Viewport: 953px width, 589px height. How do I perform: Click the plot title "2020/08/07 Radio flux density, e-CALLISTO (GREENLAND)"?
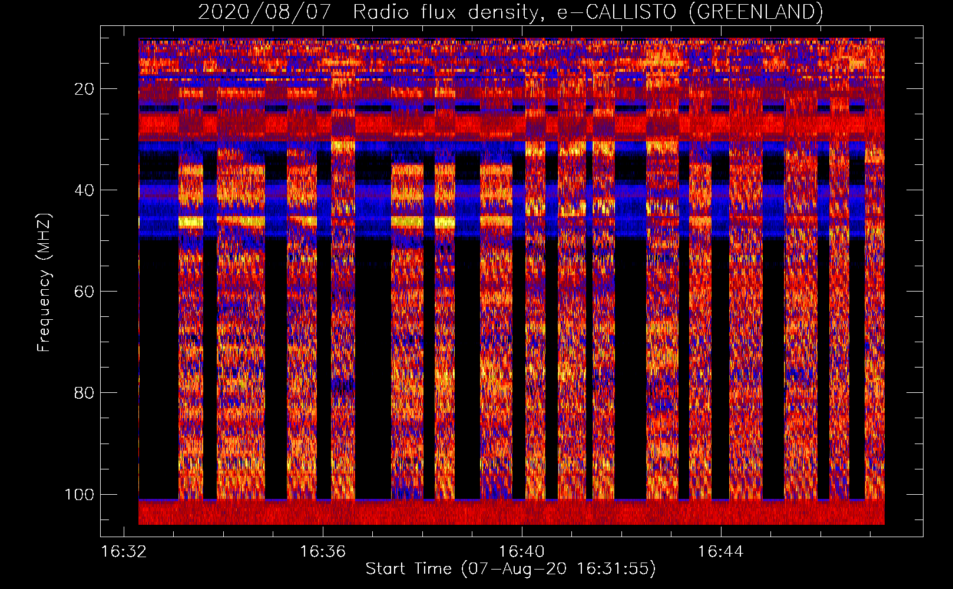(x=510, y=12)
